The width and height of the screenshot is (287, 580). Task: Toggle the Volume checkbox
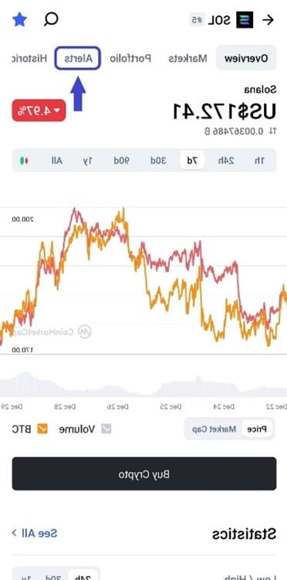coord(106,429)
